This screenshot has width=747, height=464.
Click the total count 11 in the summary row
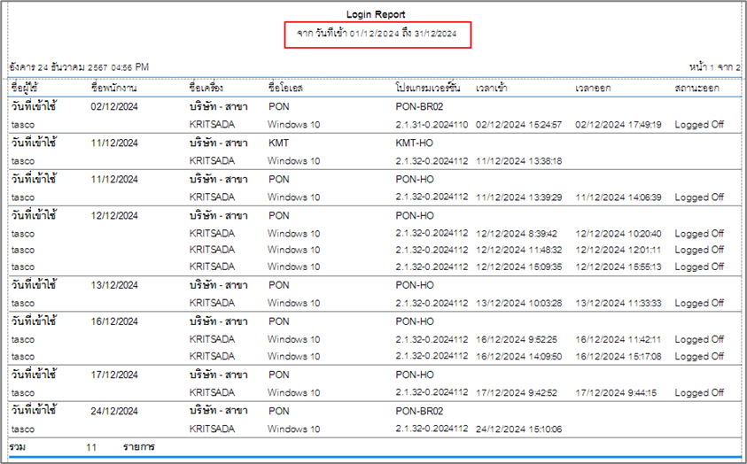[x=91, y=448]
